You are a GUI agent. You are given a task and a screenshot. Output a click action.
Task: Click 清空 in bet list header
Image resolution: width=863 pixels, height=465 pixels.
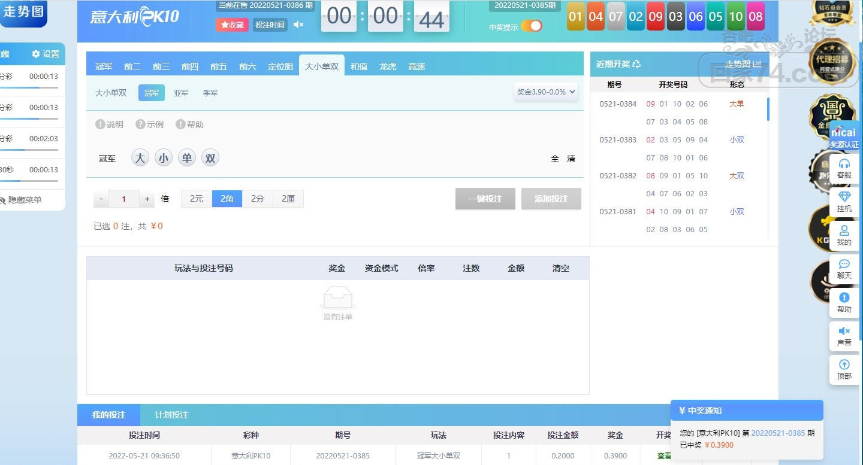[561, 268]
